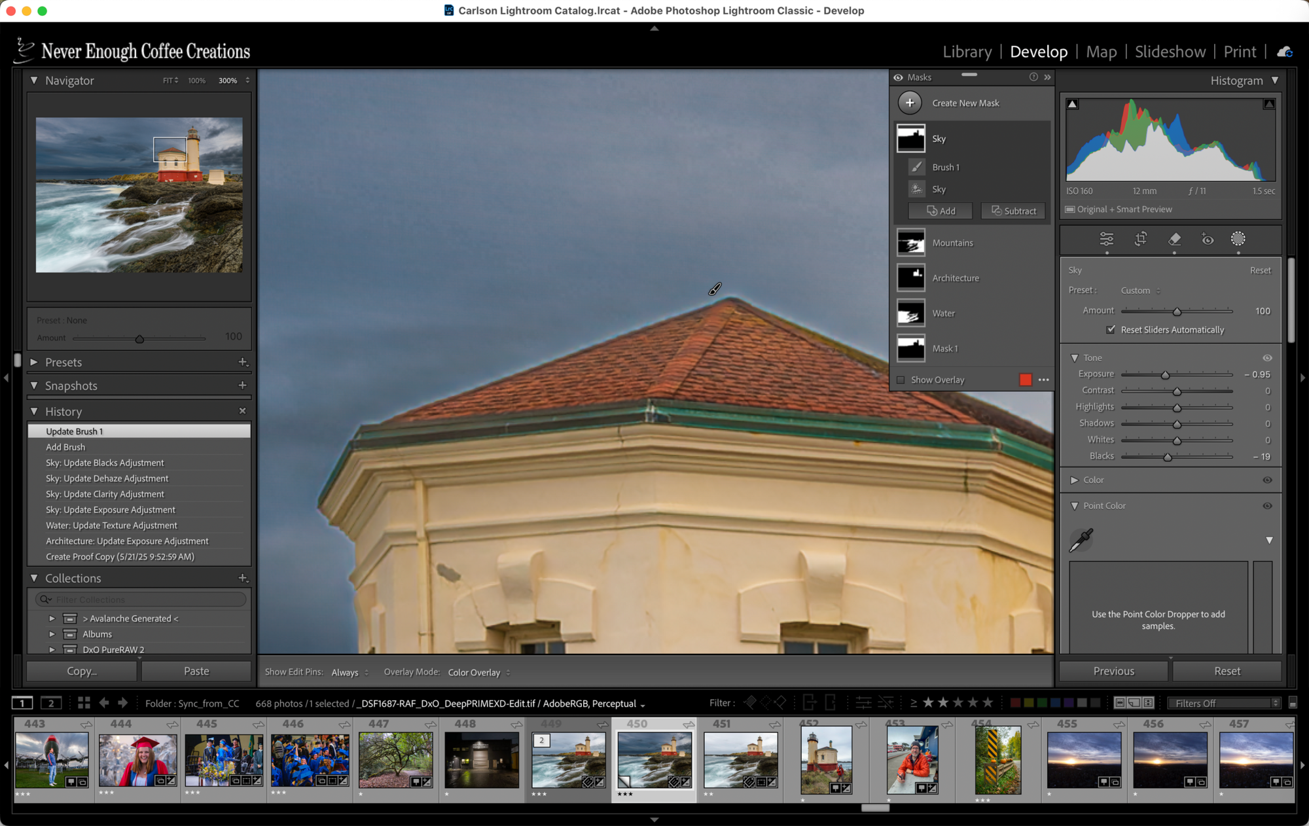
Task: Add a new collection with plus icon
Action: pyautogui.click(x=243, y=578)
